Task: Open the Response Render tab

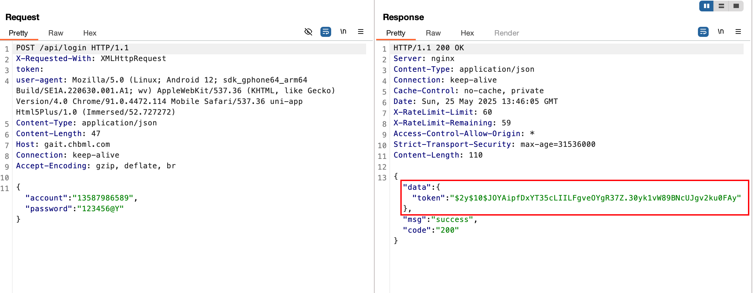Action: pos(506,33)
